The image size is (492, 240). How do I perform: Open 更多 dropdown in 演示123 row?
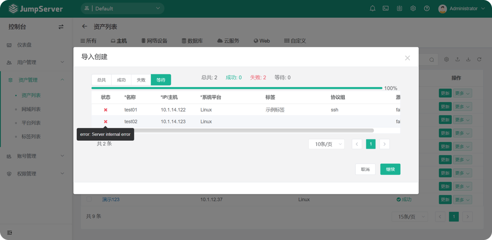(x=462, y=200)
